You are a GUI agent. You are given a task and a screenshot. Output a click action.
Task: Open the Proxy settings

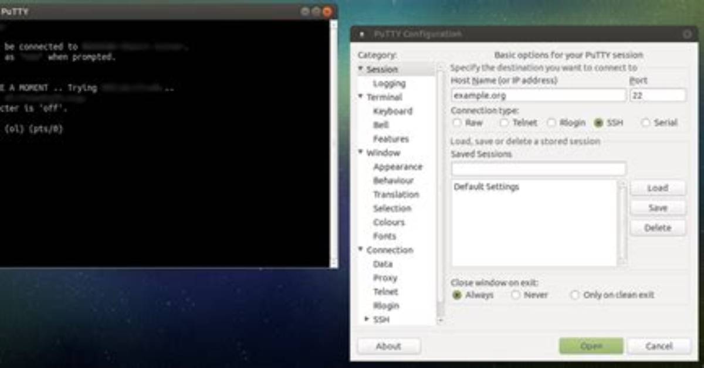(385, 278)
